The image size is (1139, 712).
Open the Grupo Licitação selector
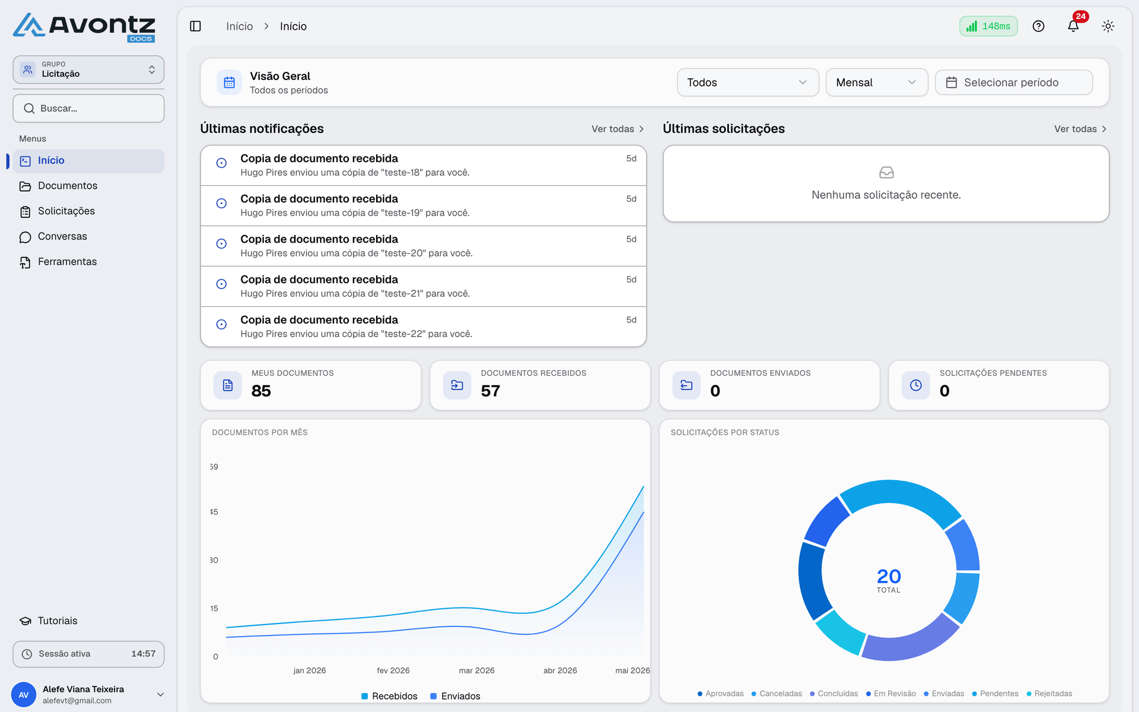(88, 69)
